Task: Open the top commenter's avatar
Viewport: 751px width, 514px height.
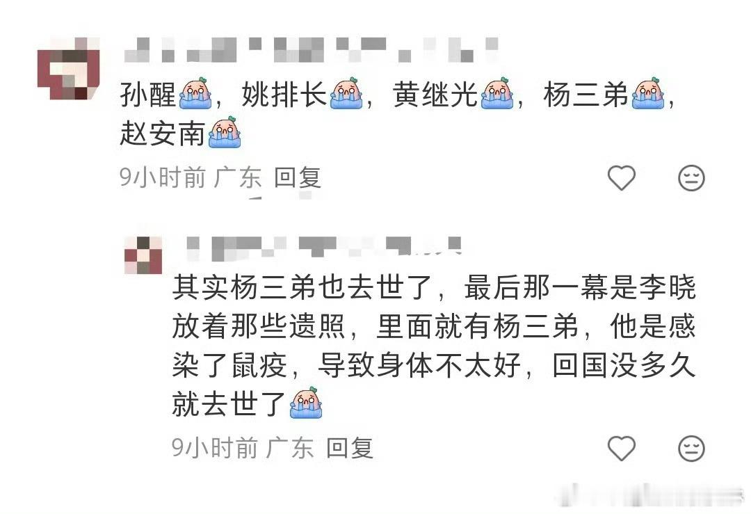Action: pos(68,67)
